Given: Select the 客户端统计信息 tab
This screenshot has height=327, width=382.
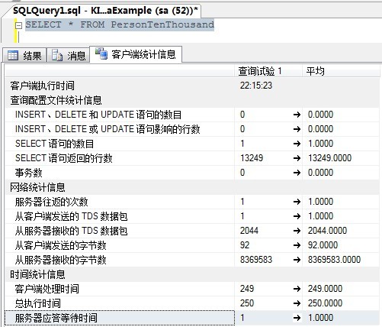Looking at the screenshot, I should (136, 54).
